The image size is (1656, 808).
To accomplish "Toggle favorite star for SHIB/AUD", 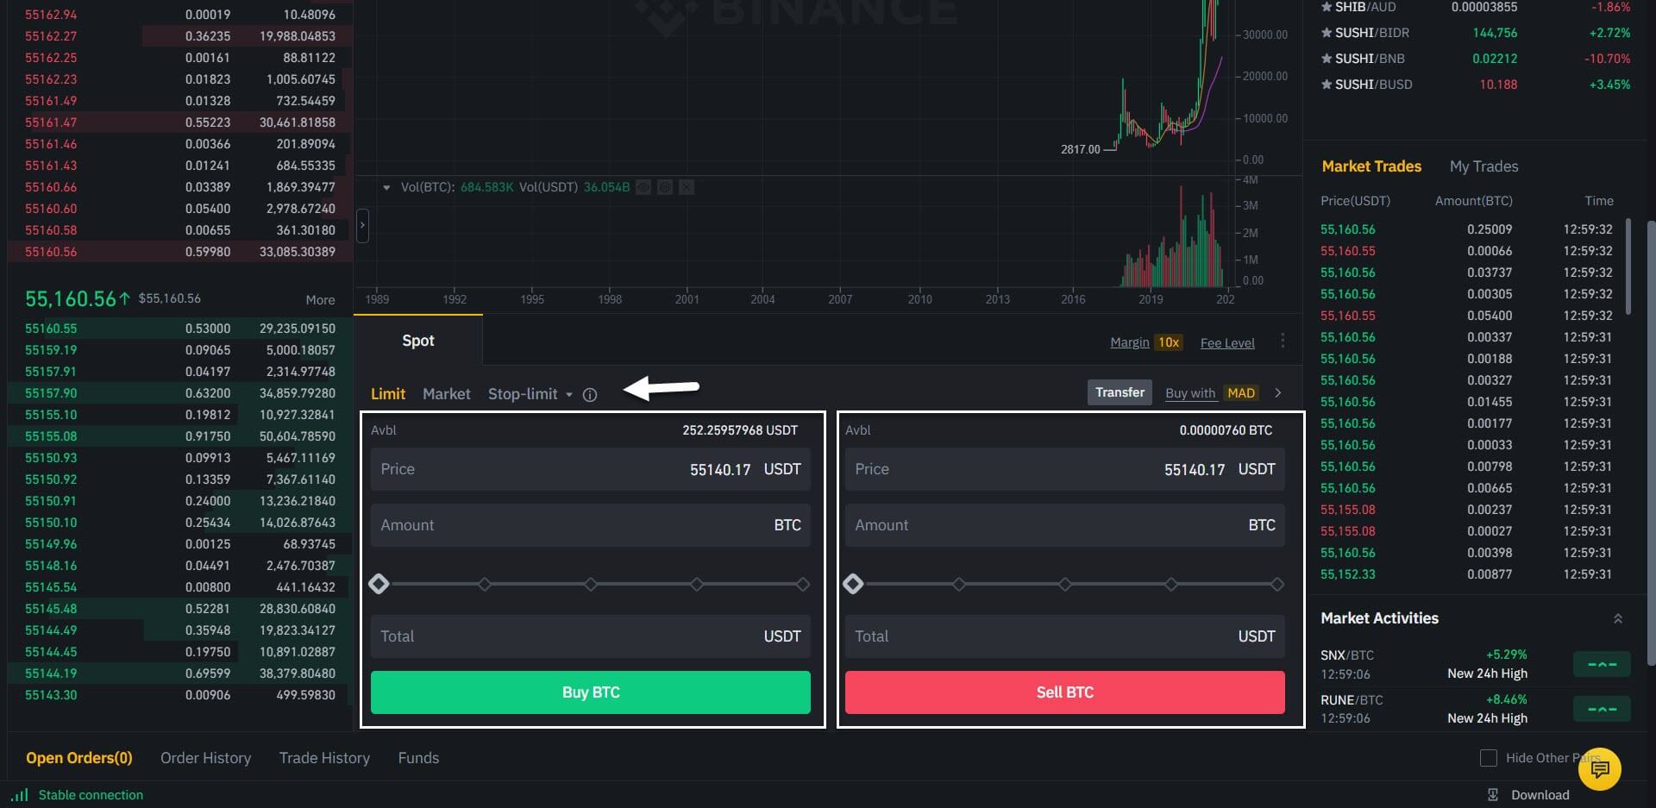I will point(1327,7).
